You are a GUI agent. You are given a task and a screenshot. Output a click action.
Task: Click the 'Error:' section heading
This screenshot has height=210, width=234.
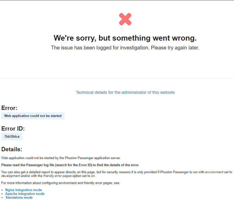click(x=9, y=108)
